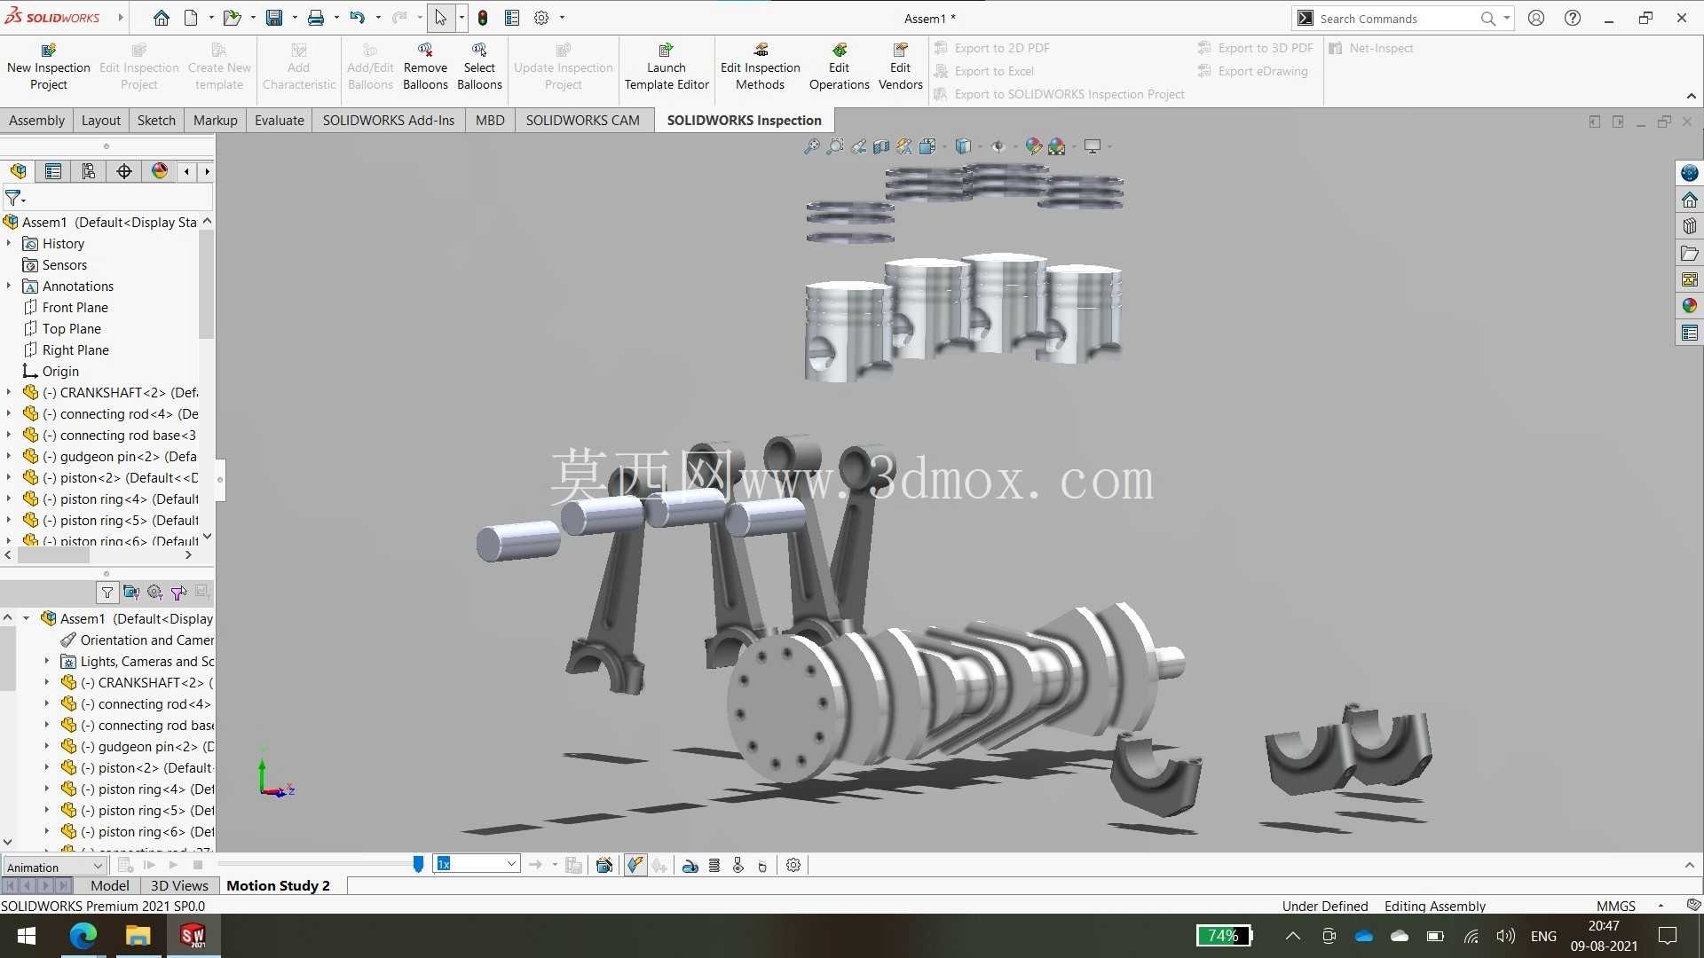Activate the Section View icon

coord(881,146)
